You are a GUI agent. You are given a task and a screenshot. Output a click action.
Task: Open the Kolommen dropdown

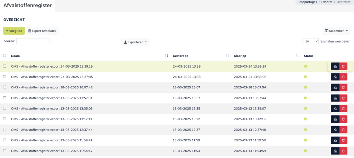336,31
